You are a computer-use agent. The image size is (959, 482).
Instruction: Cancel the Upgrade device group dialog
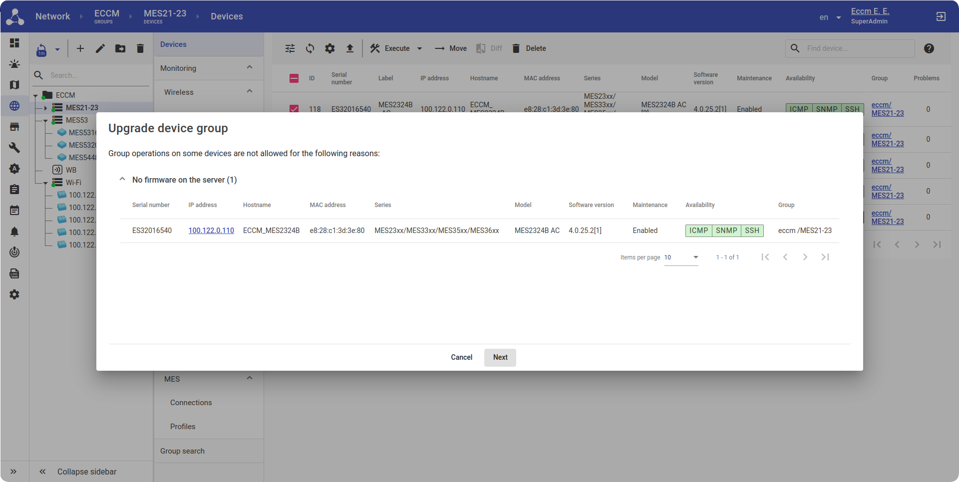(x=461, y=357)
